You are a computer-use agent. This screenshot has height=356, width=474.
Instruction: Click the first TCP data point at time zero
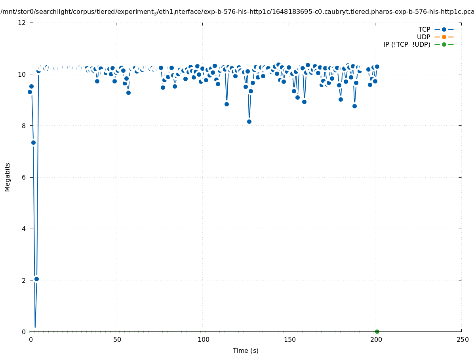pyautogui.click(x=30, y=92)
